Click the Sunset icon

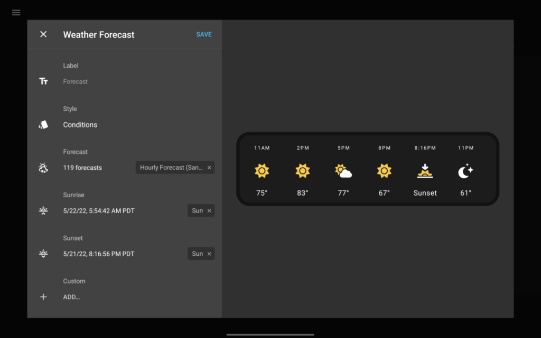click(x=43, y=254)
